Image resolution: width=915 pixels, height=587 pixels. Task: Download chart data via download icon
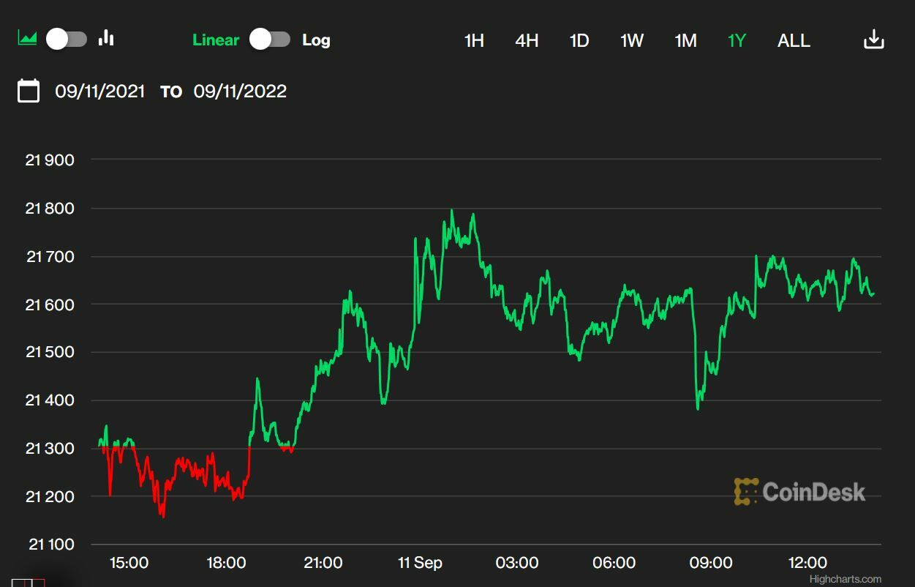[x=874, y=40]
